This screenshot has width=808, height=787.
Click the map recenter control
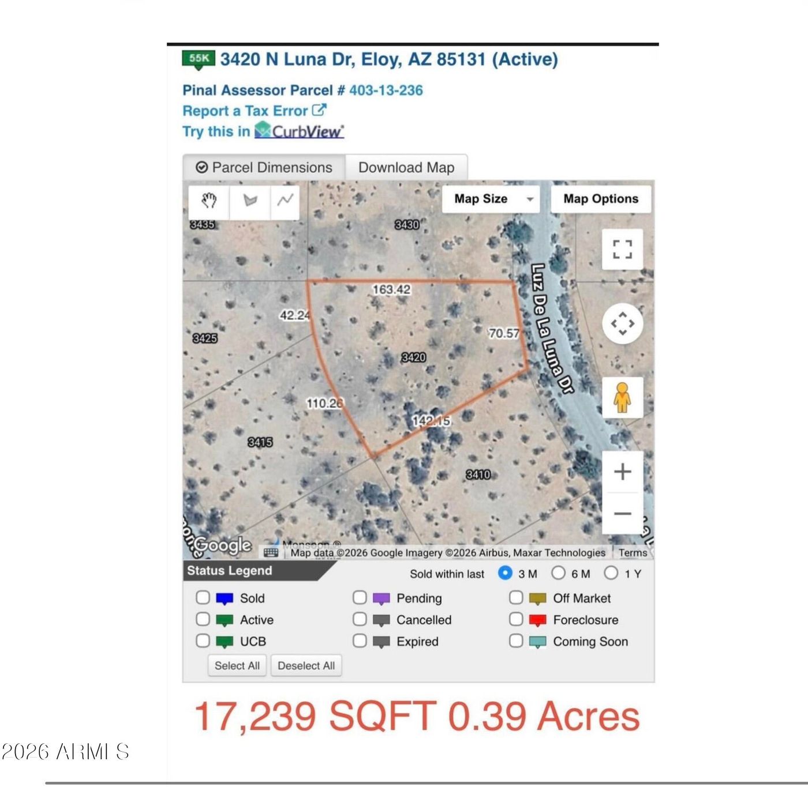622,323
